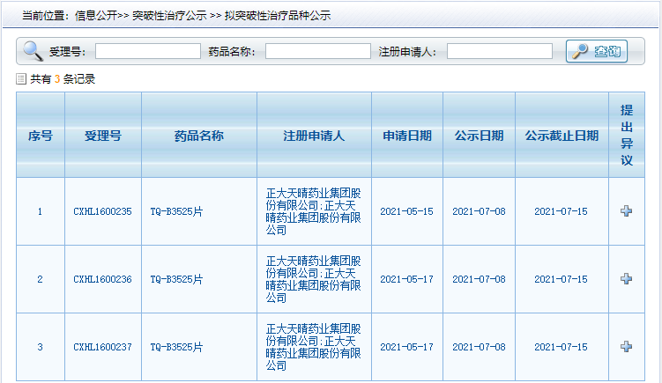Click applicant 正大天晴药业 in row 2
The width and height of the screenshot is (662, 383).
313,279
